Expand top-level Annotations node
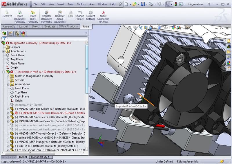The width and height of the screenshot is (232, 164). click(3, 51)
